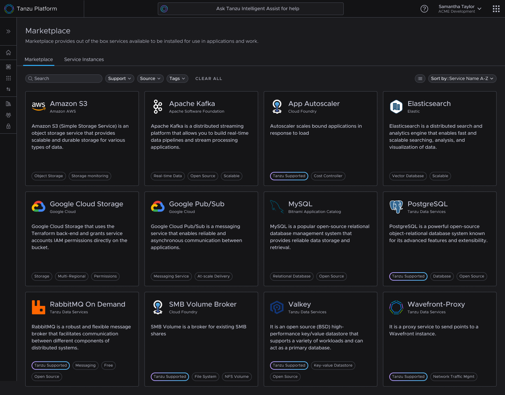Click the Cost Controller tag
The image size is (505, 395).
click(x=328, y=176)
